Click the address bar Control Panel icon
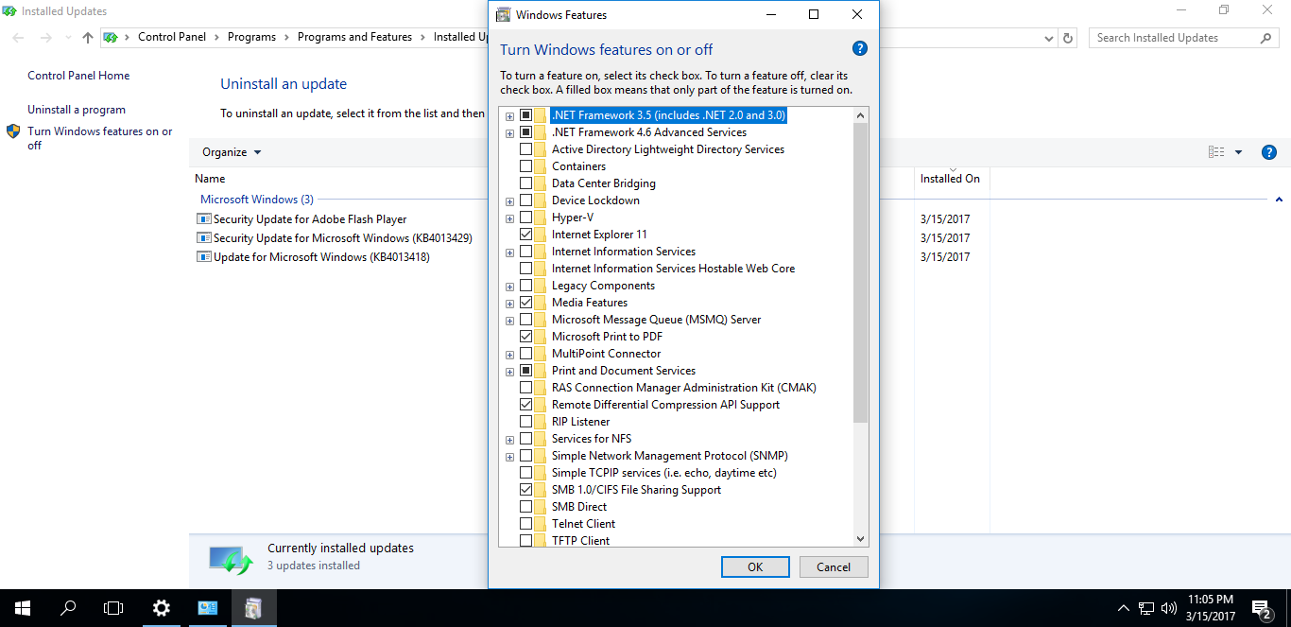 point(111,37)
